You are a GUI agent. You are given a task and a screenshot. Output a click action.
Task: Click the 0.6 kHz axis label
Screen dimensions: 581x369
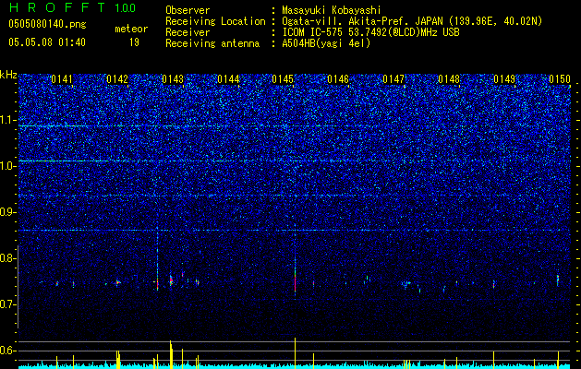pos(8,351)
